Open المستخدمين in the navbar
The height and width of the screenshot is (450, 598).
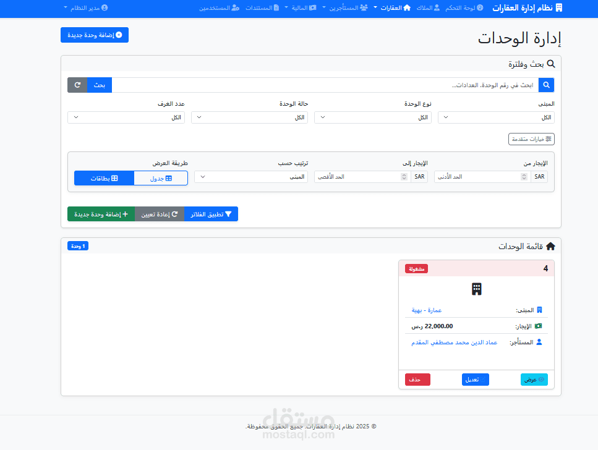point(220,7)
